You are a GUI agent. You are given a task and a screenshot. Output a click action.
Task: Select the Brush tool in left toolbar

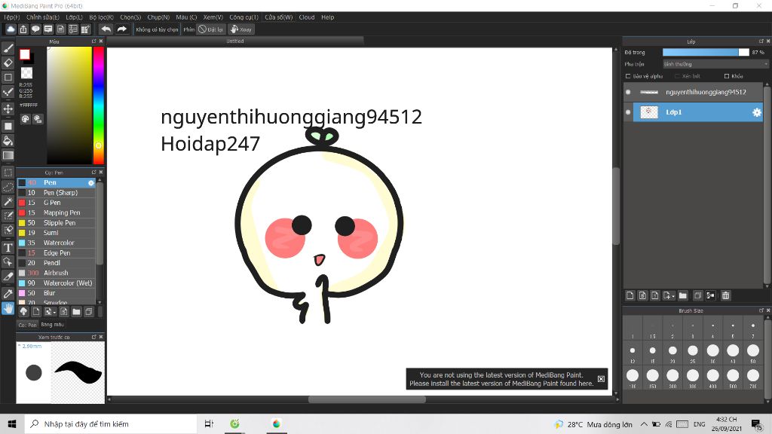8,48
